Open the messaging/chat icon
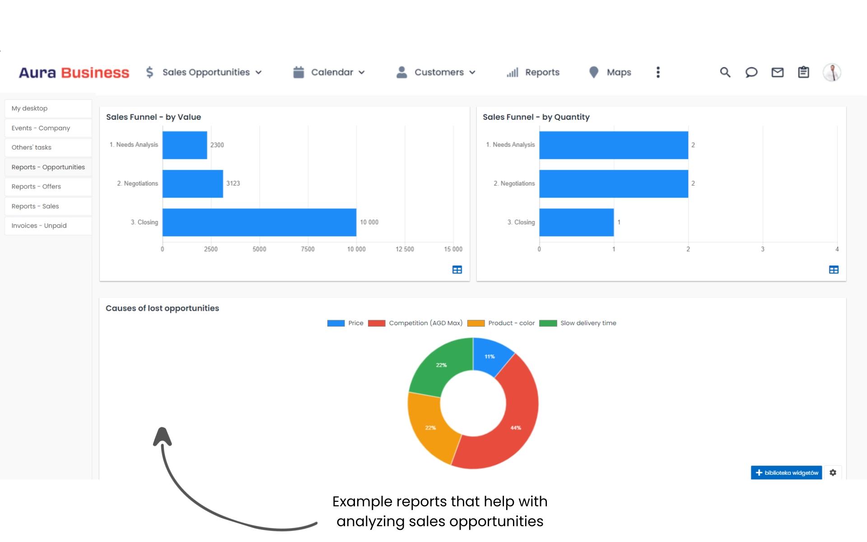The image size is (867, 542). [x=750, y=72]
